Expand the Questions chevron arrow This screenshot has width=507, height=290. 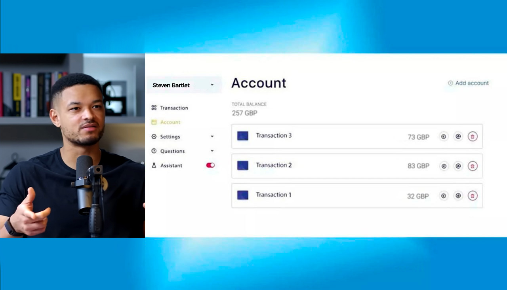pyautogui.click(x=212, y=151)
